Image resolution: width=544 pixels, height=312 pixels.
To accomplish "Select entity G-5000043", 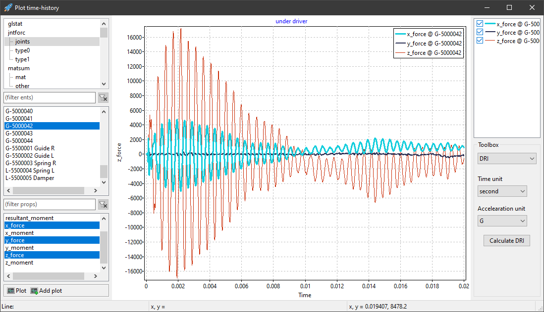I will tap(52, 134).
